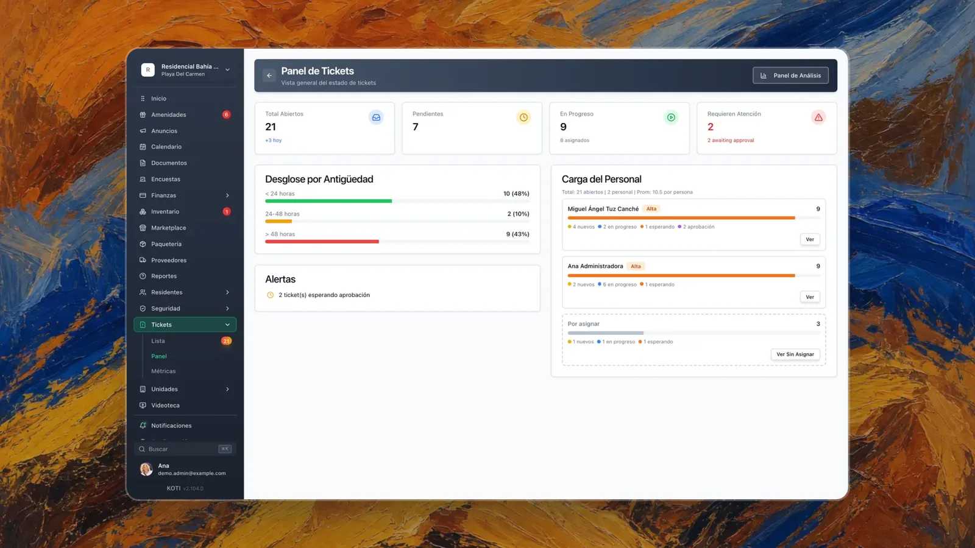
Task: Open the Calendario menu entry
Action: tap(185, 147)
